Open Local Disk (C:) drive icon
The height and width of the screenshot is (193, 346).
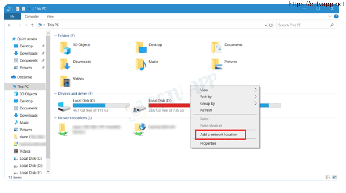(65, 106)
